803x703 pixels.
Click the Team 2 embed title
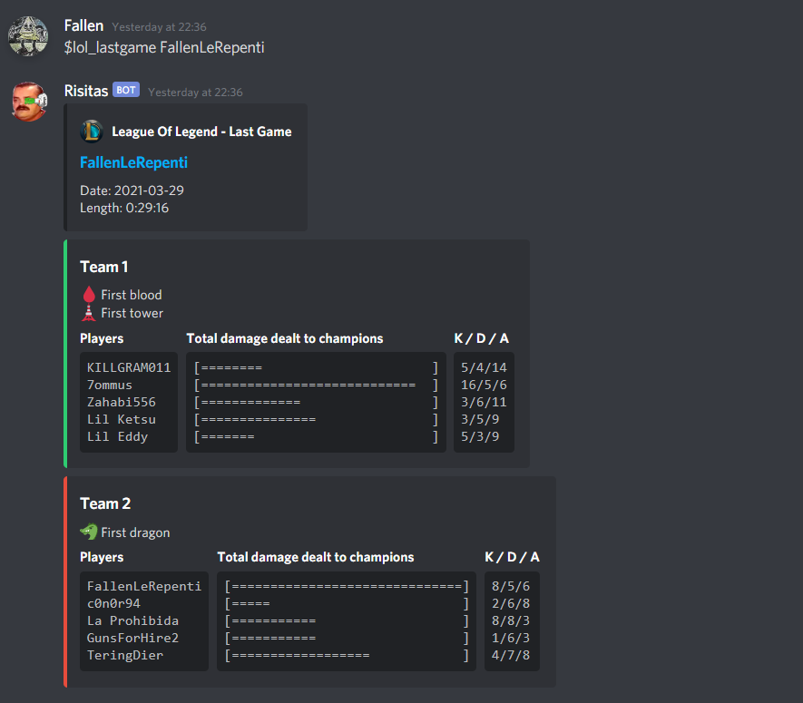point(105,503)
